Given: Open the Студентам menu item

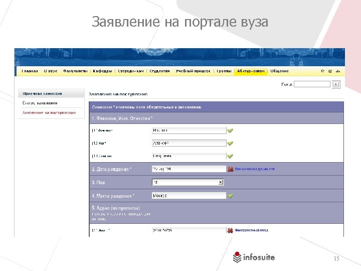Looking at the screenshot, I should coord(159,71).
